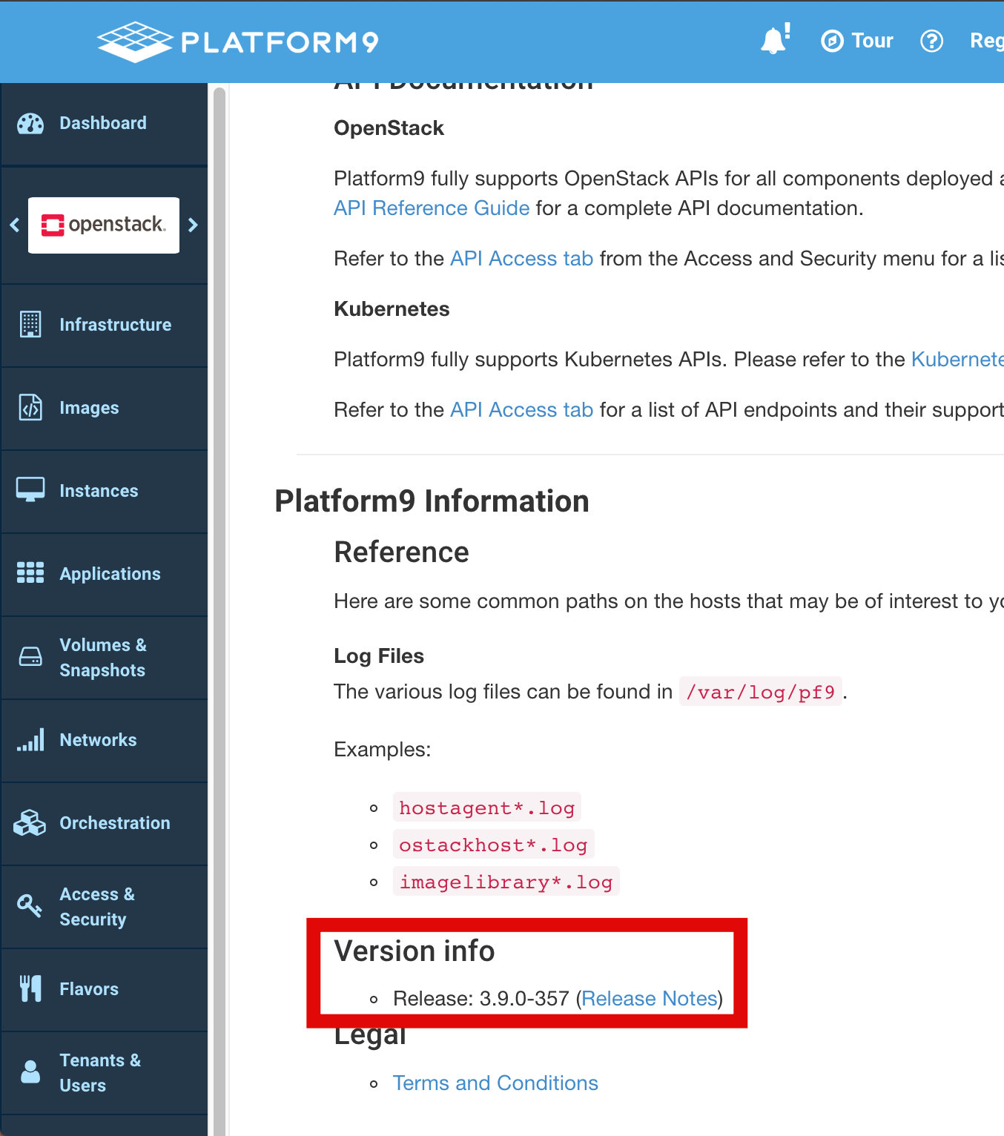Open the Dashboard from the sidebar

pos(102,122)
